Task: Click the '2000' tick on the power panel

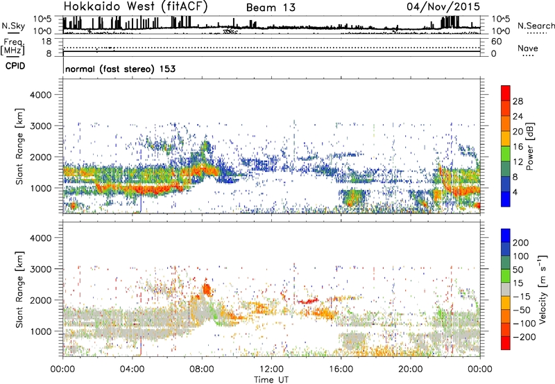Action: [x=40, y=157]
